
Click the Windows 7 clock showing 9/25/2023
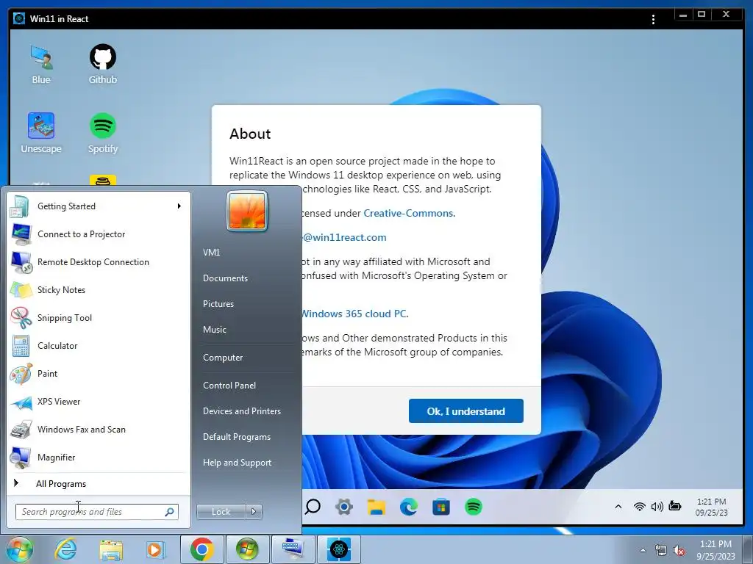715,550
